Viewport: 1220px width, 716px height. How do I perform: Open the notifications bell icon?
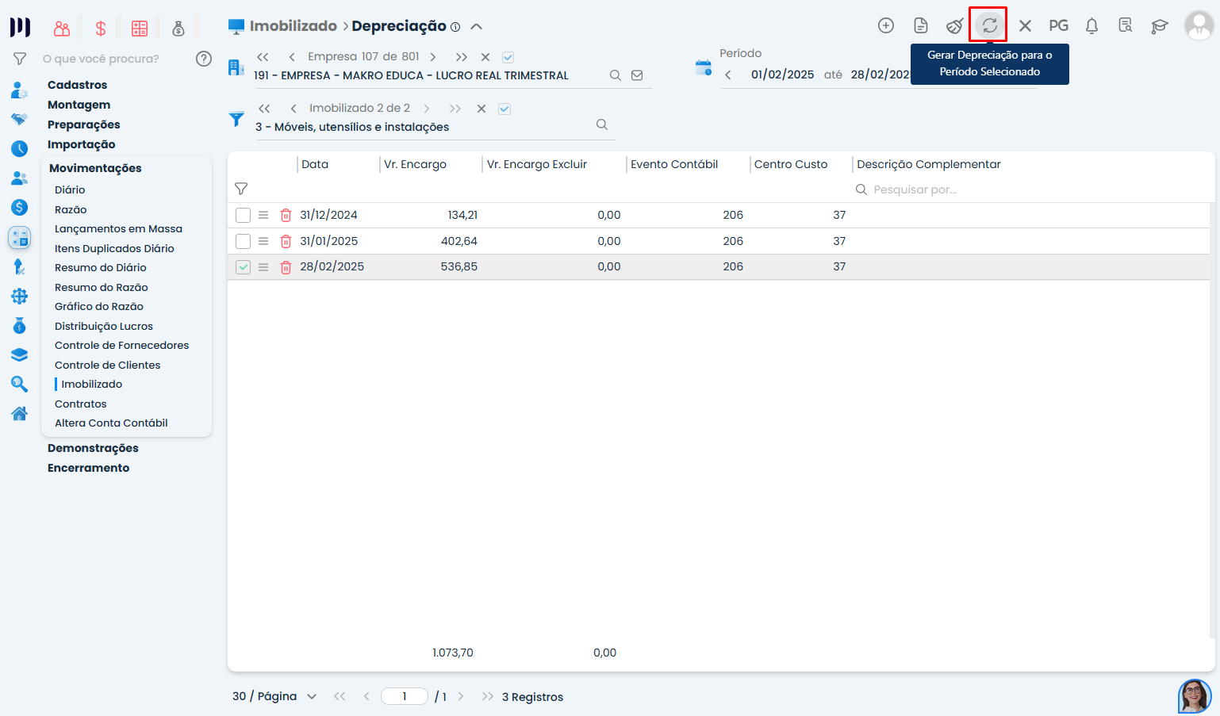tap(1091, 25)
